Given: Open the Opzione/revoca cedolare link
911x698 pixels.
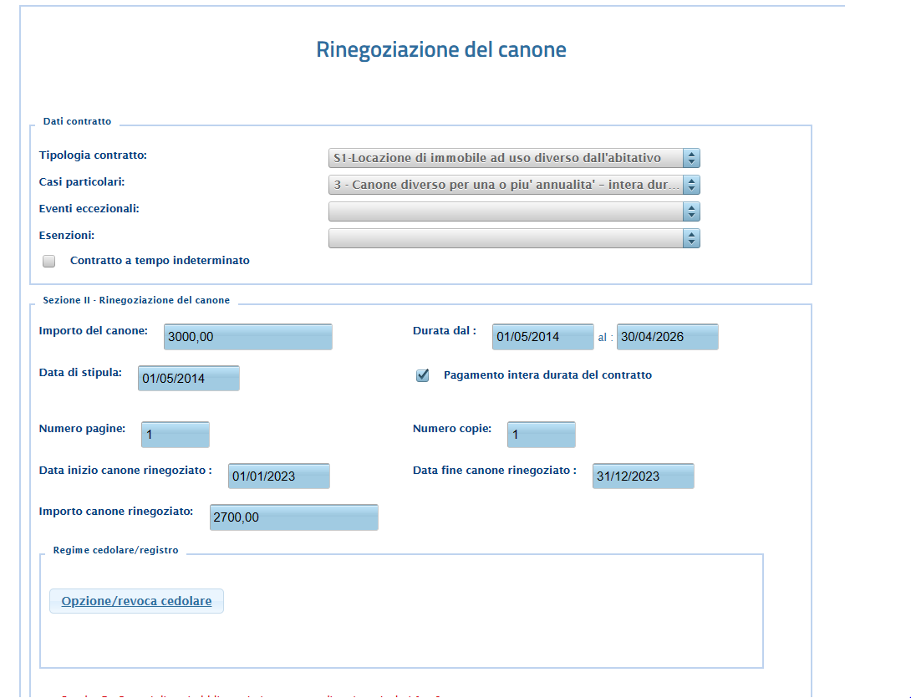Looking at the screenshot, I should point(136,601).
